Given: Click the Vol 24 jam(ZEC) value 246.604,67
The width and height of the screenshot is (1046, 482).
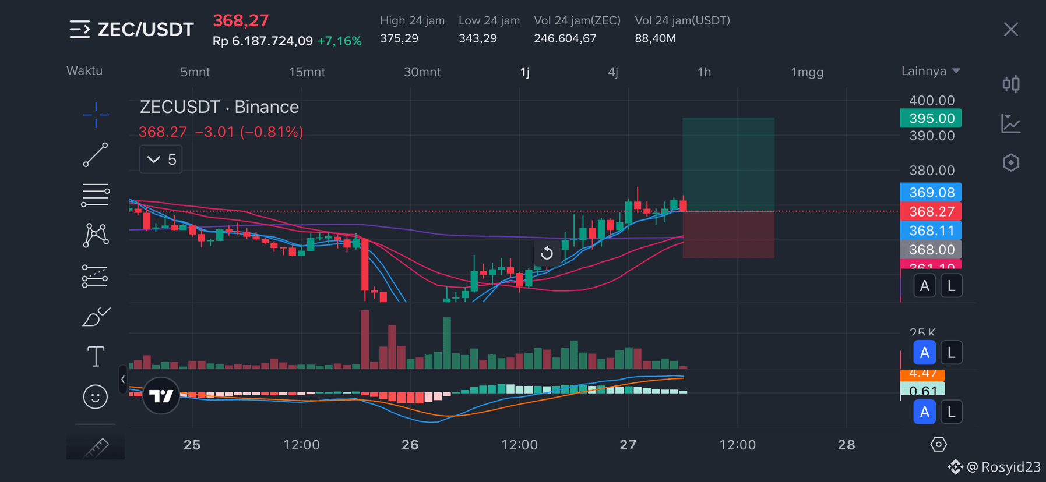Looking at the screenshot, I should (565, 38).
